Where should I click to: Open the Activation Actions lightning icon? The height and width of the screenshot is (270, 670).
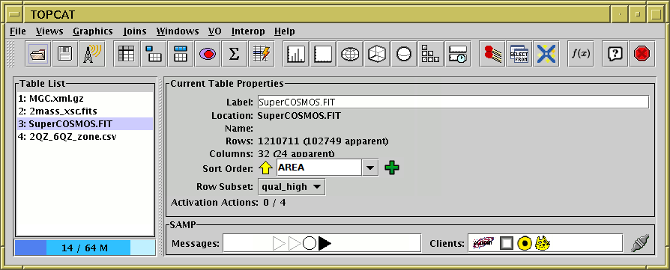pyautogui.click(x=261, y=54)
